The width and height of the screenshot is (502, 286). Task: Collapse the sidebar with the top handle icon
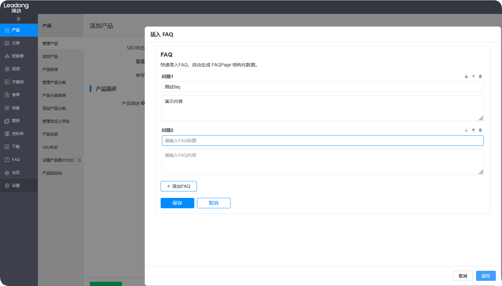point(18,19)
